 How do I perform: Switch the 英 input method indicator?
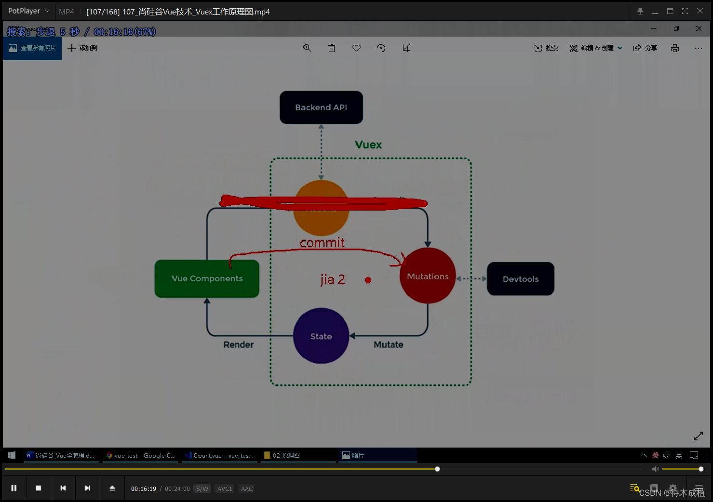click(679, 455)
